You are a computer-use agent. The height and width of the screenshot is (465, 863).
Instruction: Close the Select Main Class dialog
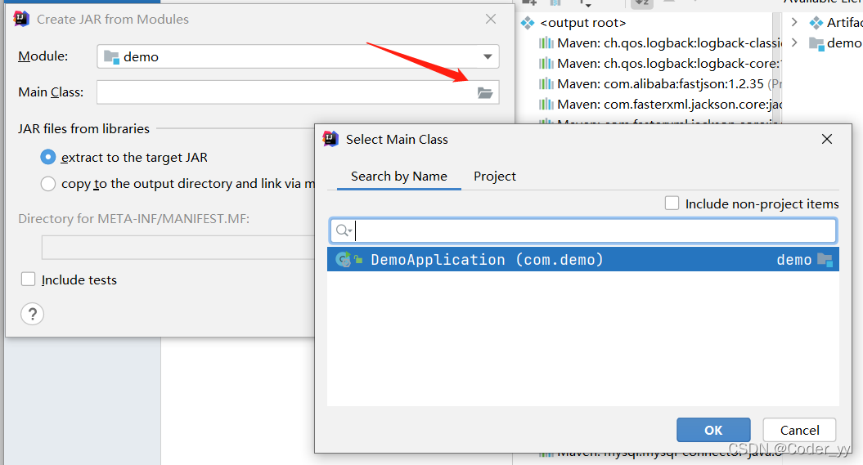827,139
